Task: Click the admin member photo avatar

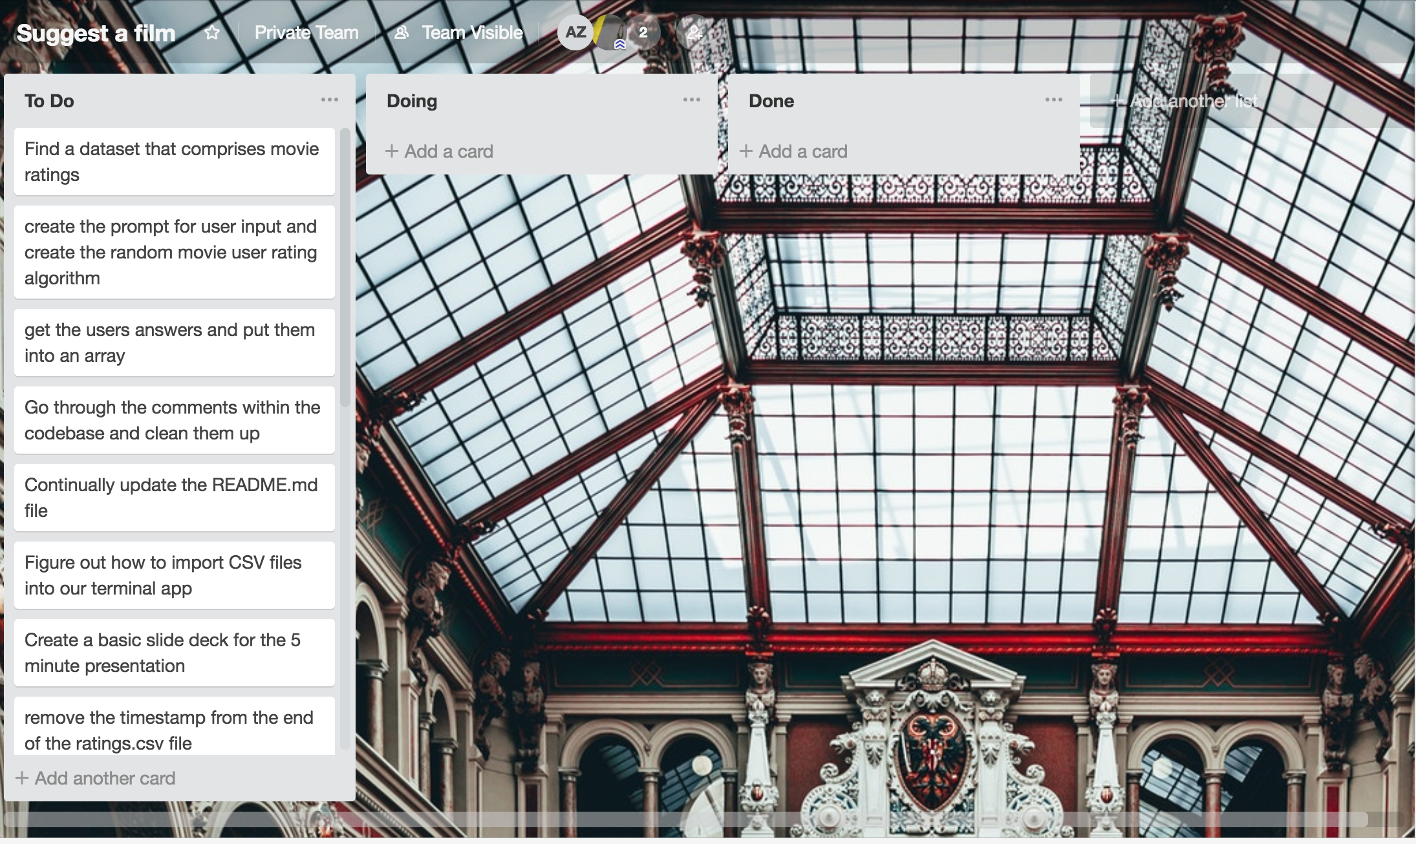Action: (610, 34)
